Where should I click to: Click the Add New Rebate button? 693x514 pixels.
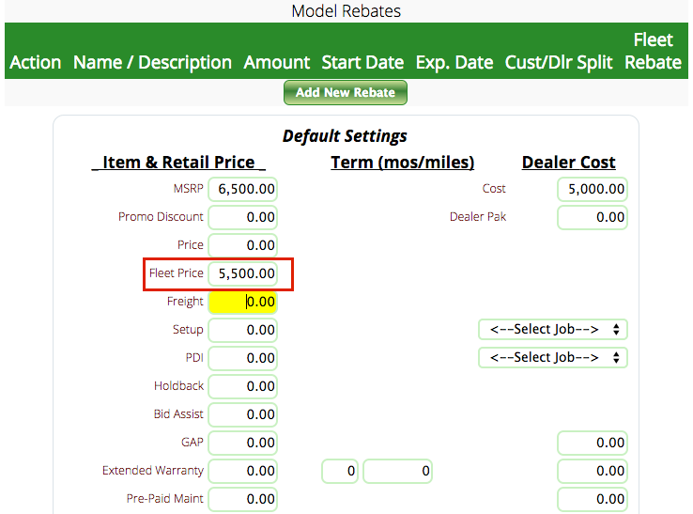coord(345,93)
